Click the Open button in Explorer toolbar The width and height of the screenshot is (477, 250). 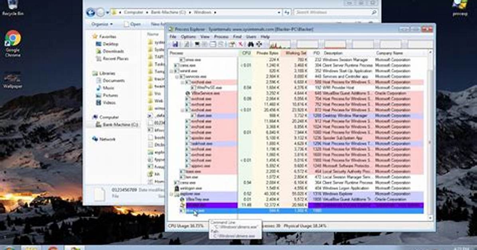(x=132, y=24)
